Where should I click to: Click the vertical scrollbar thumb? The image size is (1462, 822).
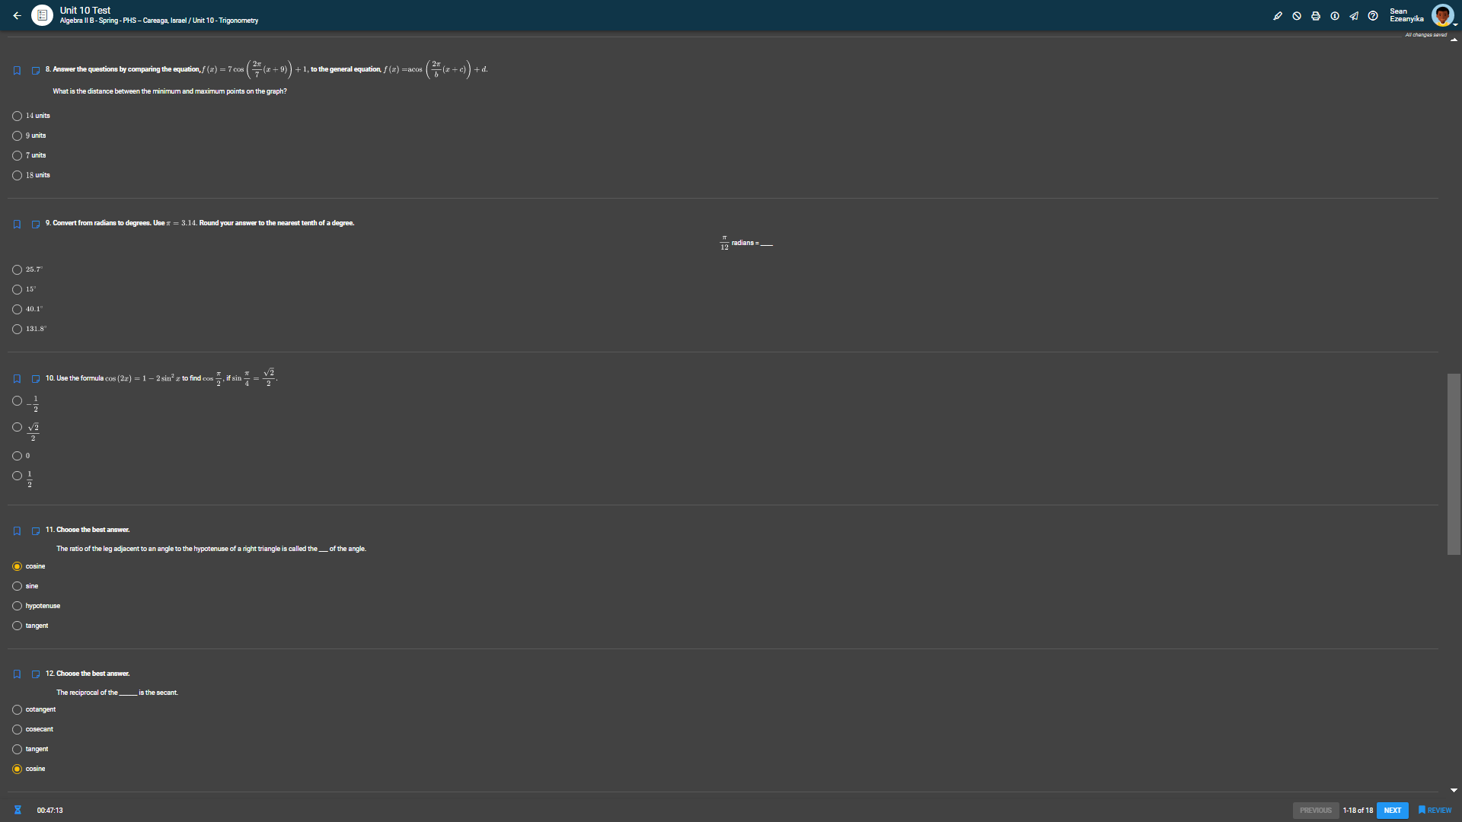pyautogui.click(x=1454, y=464)
